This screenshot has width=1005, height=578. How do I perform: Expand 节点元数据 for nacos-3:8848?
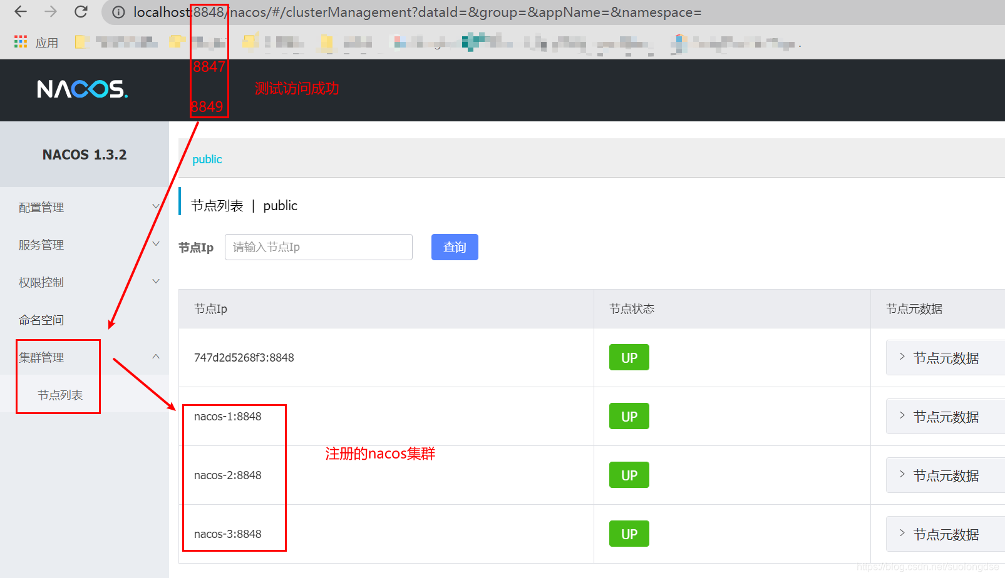coord(946,534)
